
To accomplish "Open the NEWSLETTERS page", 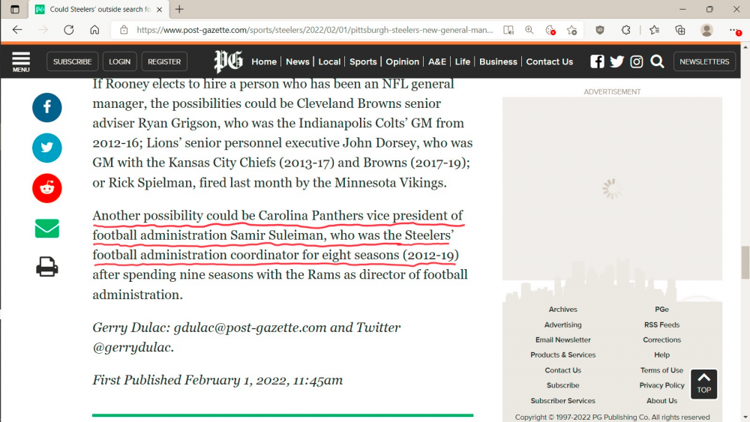I will click(704, 61).
